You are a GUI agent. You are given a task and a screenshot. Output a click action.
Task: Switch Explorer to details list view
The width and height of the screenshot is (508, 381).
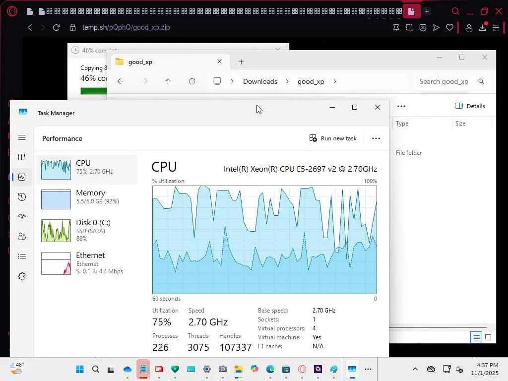pos(476,337)
